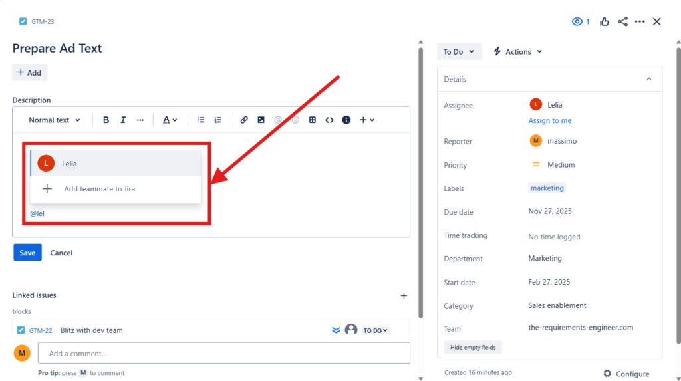
Task: Click the Italic formatting icon
Action: coord(123,120)
